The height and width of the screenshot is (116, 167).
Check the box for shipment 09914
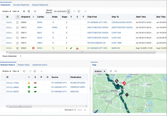point(17,38)
